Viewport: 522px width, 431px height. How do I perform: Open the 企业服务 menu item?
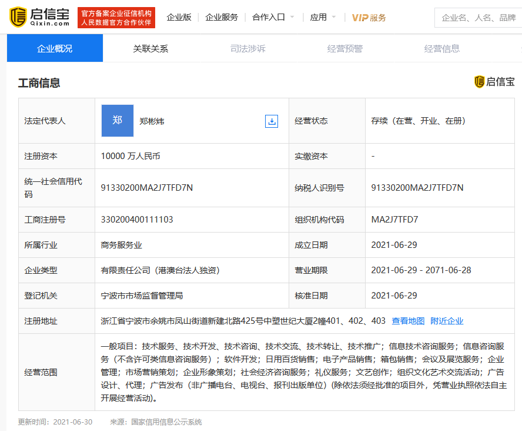tap(222, 18)
